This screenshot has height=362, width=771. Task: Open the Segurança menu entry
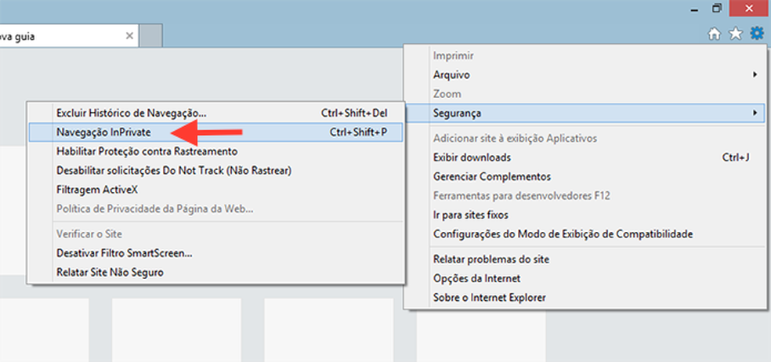pyautogui.click(x=585, y=114)
